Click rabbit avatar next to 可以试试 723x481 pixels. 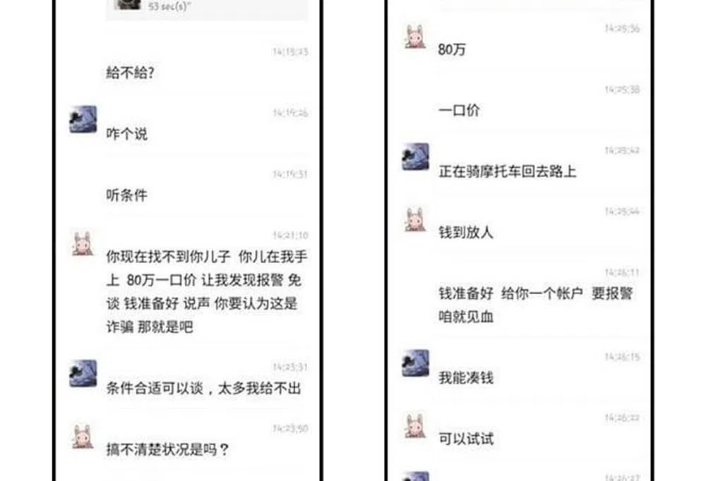[x=415, y=426]
